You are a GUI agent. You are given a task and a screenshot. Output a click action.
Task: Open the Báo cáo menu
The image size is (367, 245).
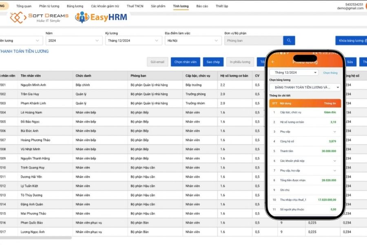tap(202, 6)
